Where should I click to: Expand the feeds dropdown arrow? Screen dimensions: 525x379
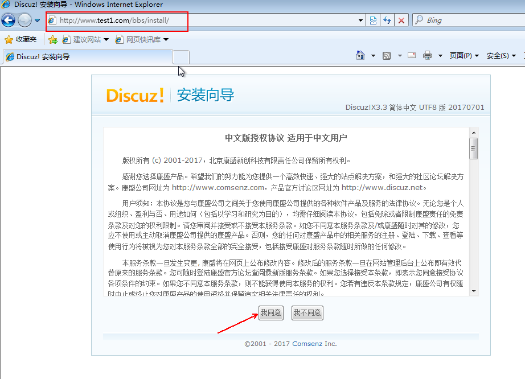(x=400, y=56)
